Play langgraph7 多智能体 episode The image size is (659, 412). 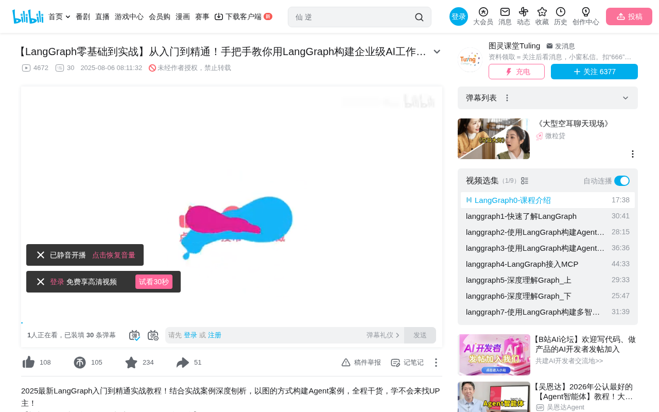pos(548,312)
